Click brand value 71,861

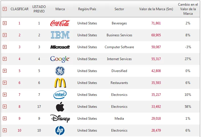(156, 23)
